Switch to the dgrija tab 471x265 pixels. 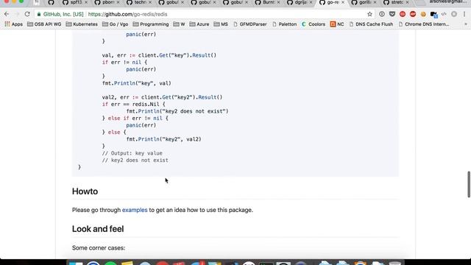(299, 2)
